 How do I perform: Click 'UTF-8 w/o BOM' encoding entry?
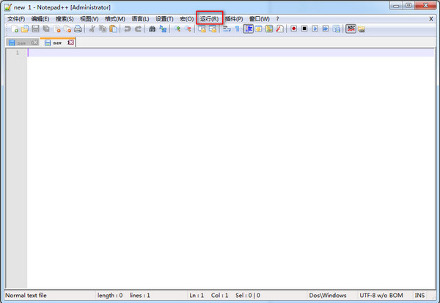pyautogui.click(x=381, y=296)
